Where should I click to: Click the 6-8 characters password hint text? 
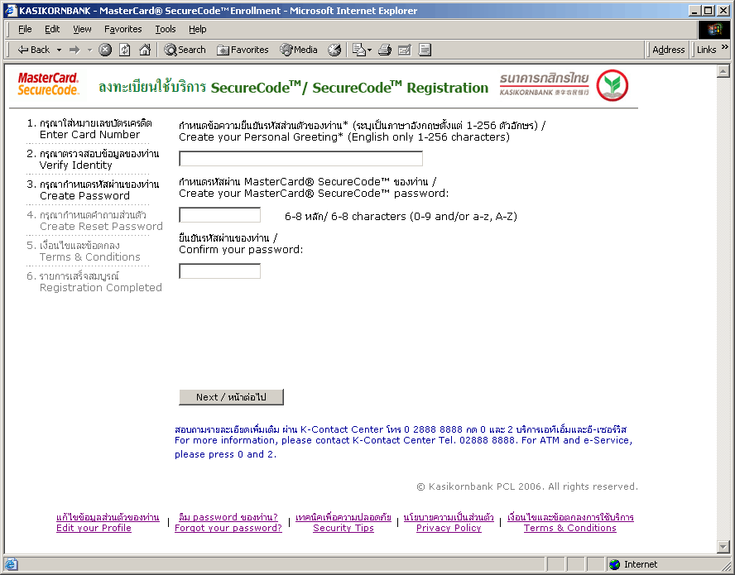tap(401, 217)
